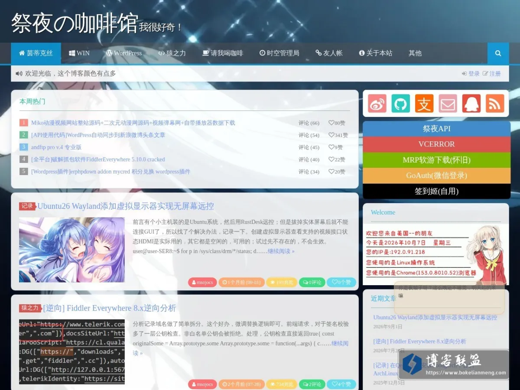Open the WIN menu item
Viewport: 520px width, 390px height.
tap(79, 53)
